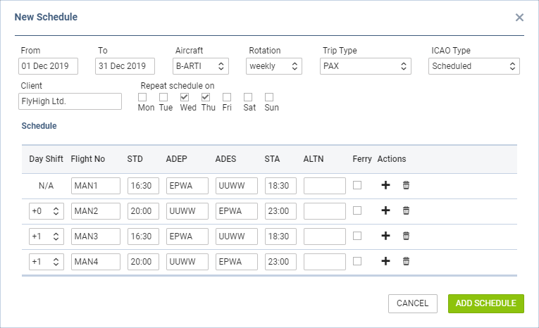This screenshot has width=539, height=328.
Task: Click Flight No field MAN4
Action: tap(96, 262)
